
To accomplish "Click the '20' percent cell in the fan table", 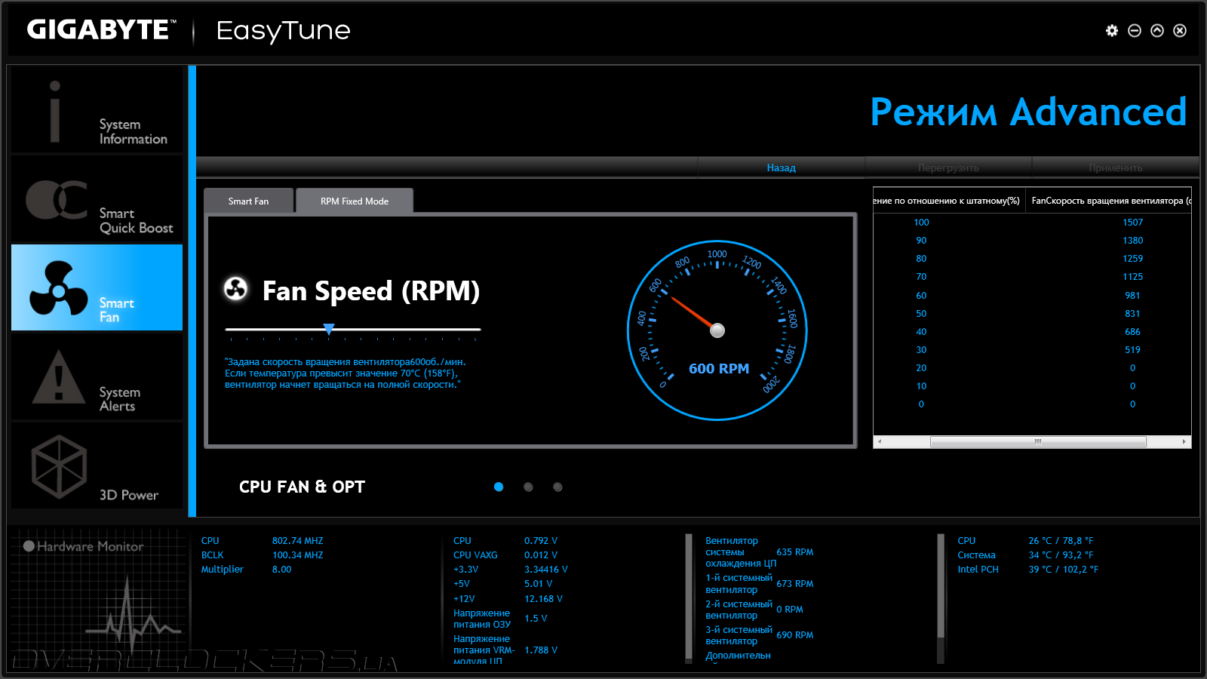I will pos(921,368).
